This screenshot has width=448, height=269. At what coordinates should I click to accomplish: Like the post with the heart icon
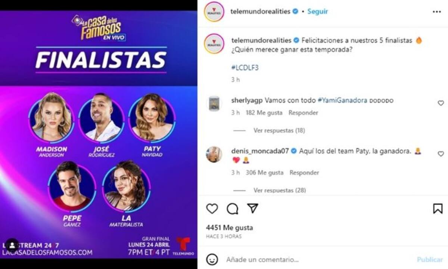212,208
